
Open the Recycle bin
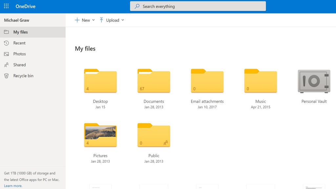coord(23,75)
